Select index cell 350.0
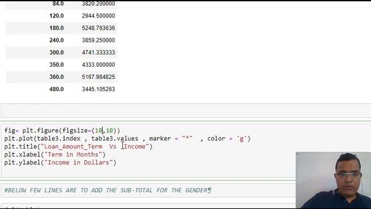 (57, 64)
